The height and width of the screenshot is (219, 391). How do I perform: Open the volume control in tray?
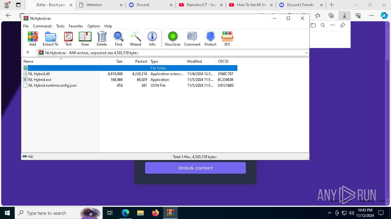351,213
